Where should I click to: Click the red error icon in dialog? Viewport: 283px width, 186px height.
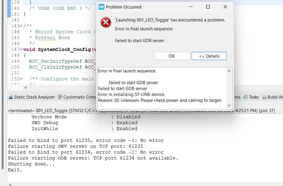point(106,22)
